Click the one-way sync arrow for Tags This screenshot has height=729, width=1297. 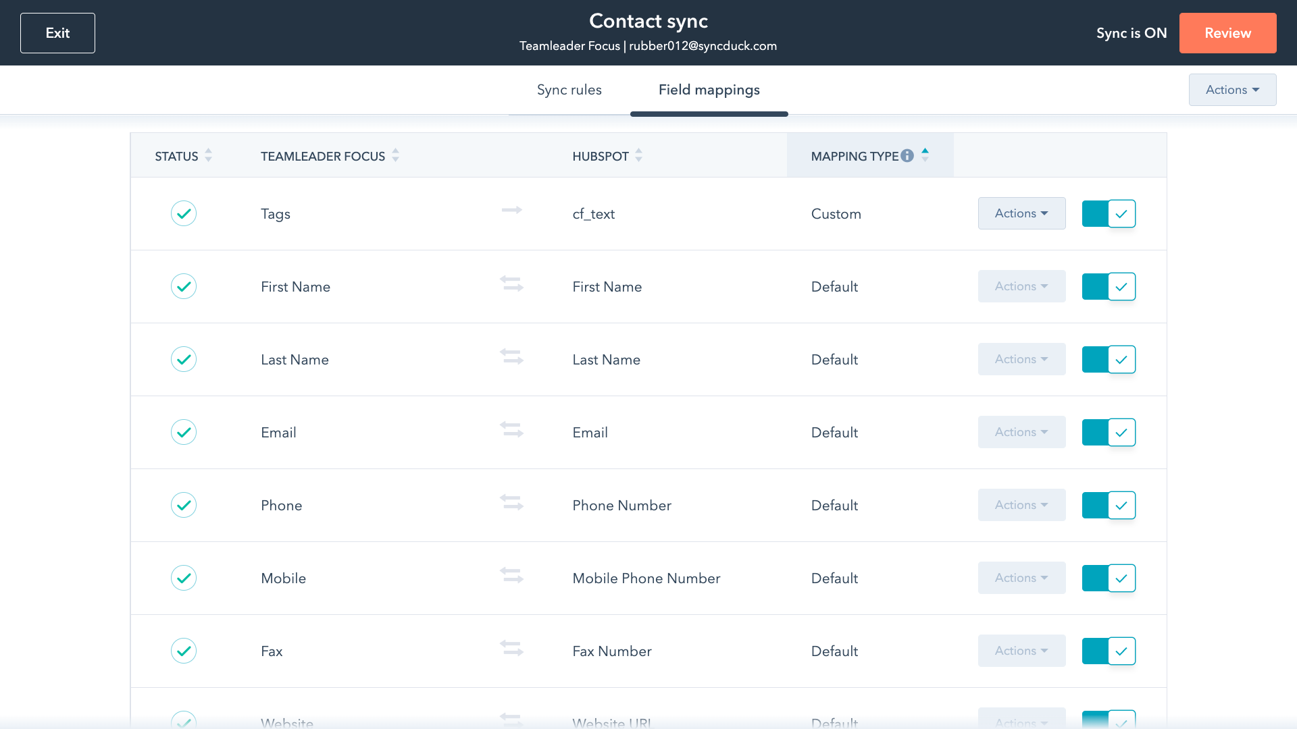click(x=511, y=211)
